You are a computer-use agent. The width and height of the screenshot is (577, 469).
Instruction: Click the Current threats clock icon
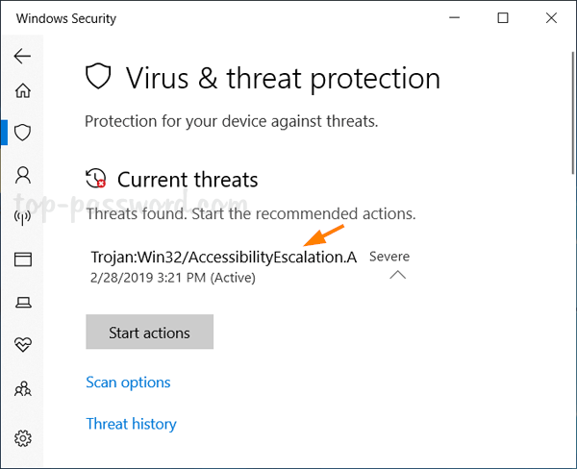(96, 179)
